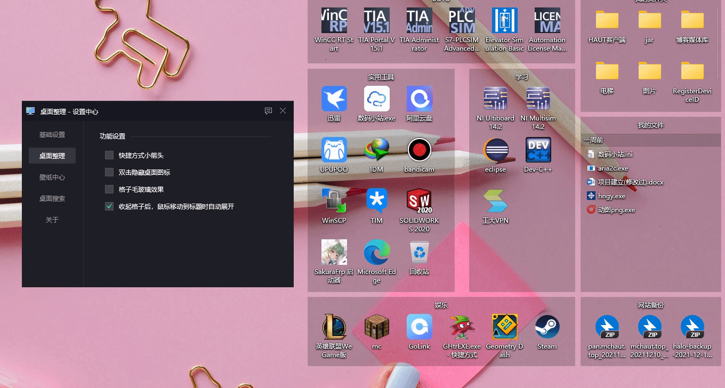Tick the 双击隐藏桌面图标 checkbox

(109, 172)
